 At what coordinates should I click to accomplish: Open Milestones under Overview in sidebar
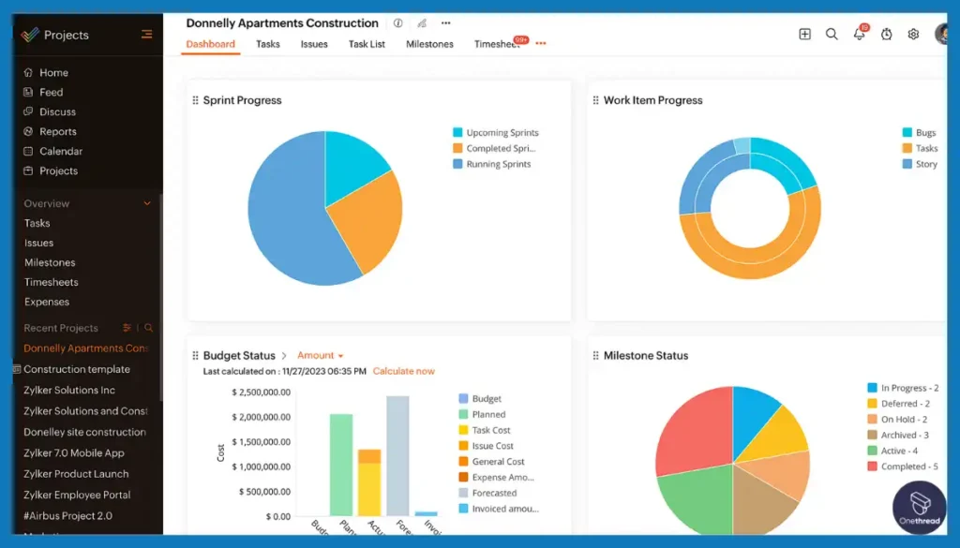pos(50,262)
